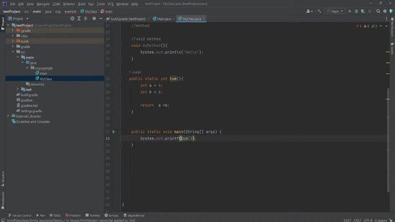Open the Project view selector dropdown
This screenshot has width=395, height=222.
19,18
